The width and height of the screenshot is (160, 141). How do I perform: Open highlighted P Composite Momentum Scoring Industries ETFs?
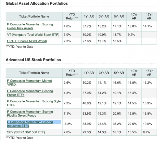(30, 124)
